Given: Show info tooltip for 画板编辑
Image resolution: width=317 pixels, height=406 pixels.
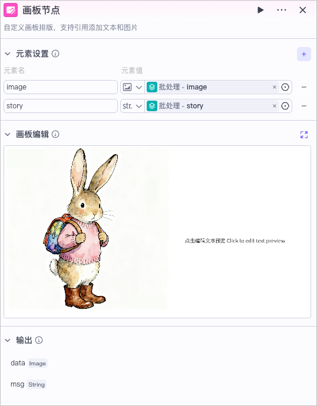Looking at the screenshot, I should [55, 134].
